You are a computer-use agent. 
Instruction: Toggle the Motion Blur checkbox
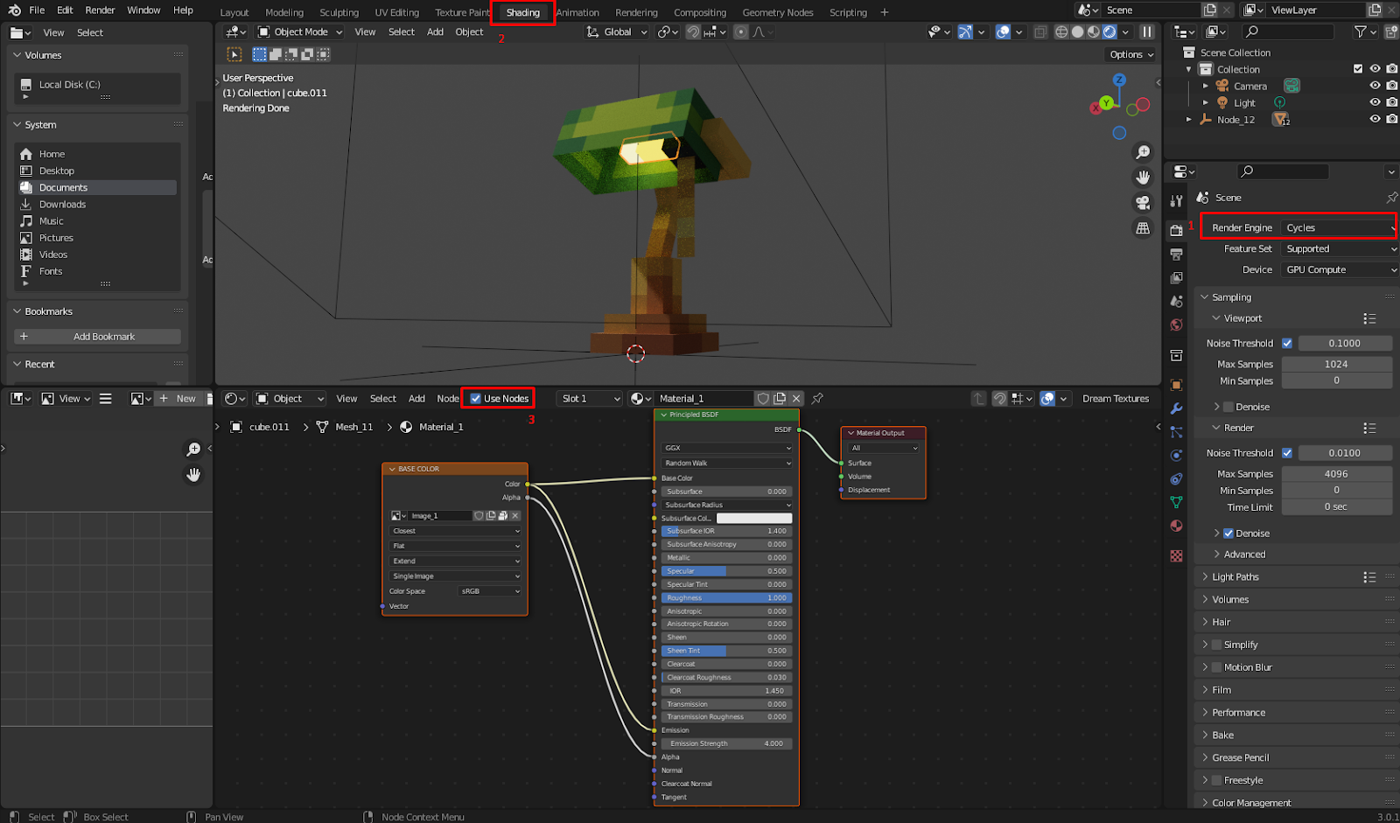click(x=1216, y=667)
